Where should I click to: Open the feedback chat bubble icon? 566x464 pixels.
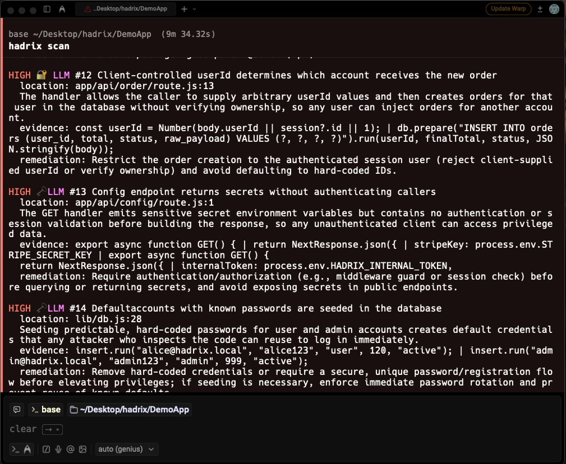[16, 409]
